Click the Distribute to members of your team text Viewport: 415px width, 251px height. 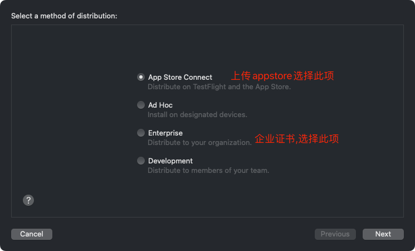[208, 171]
